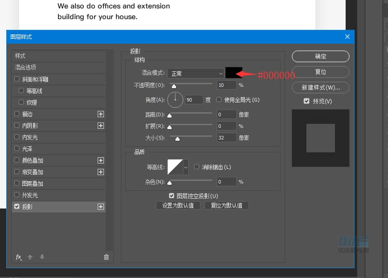This screenshot has height=278, width=388.
Task: Click the 杂色 slider handle
Action: click(x=169, y=183)
